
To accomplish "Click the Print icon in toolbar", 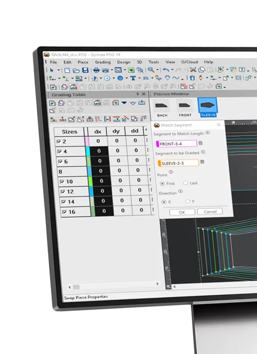I will tap(96, 70).
